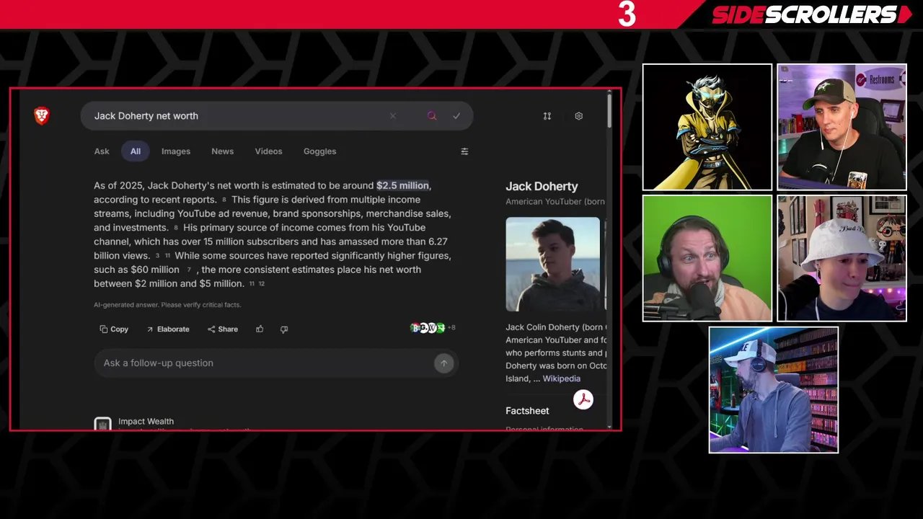Copy the AI-generated answer
Viewport: 923px width, 519px height.
(114, 329)
